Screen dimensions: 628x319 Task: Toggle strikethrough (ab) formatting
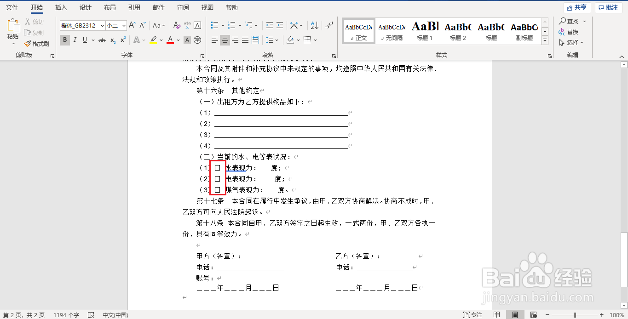102,40
